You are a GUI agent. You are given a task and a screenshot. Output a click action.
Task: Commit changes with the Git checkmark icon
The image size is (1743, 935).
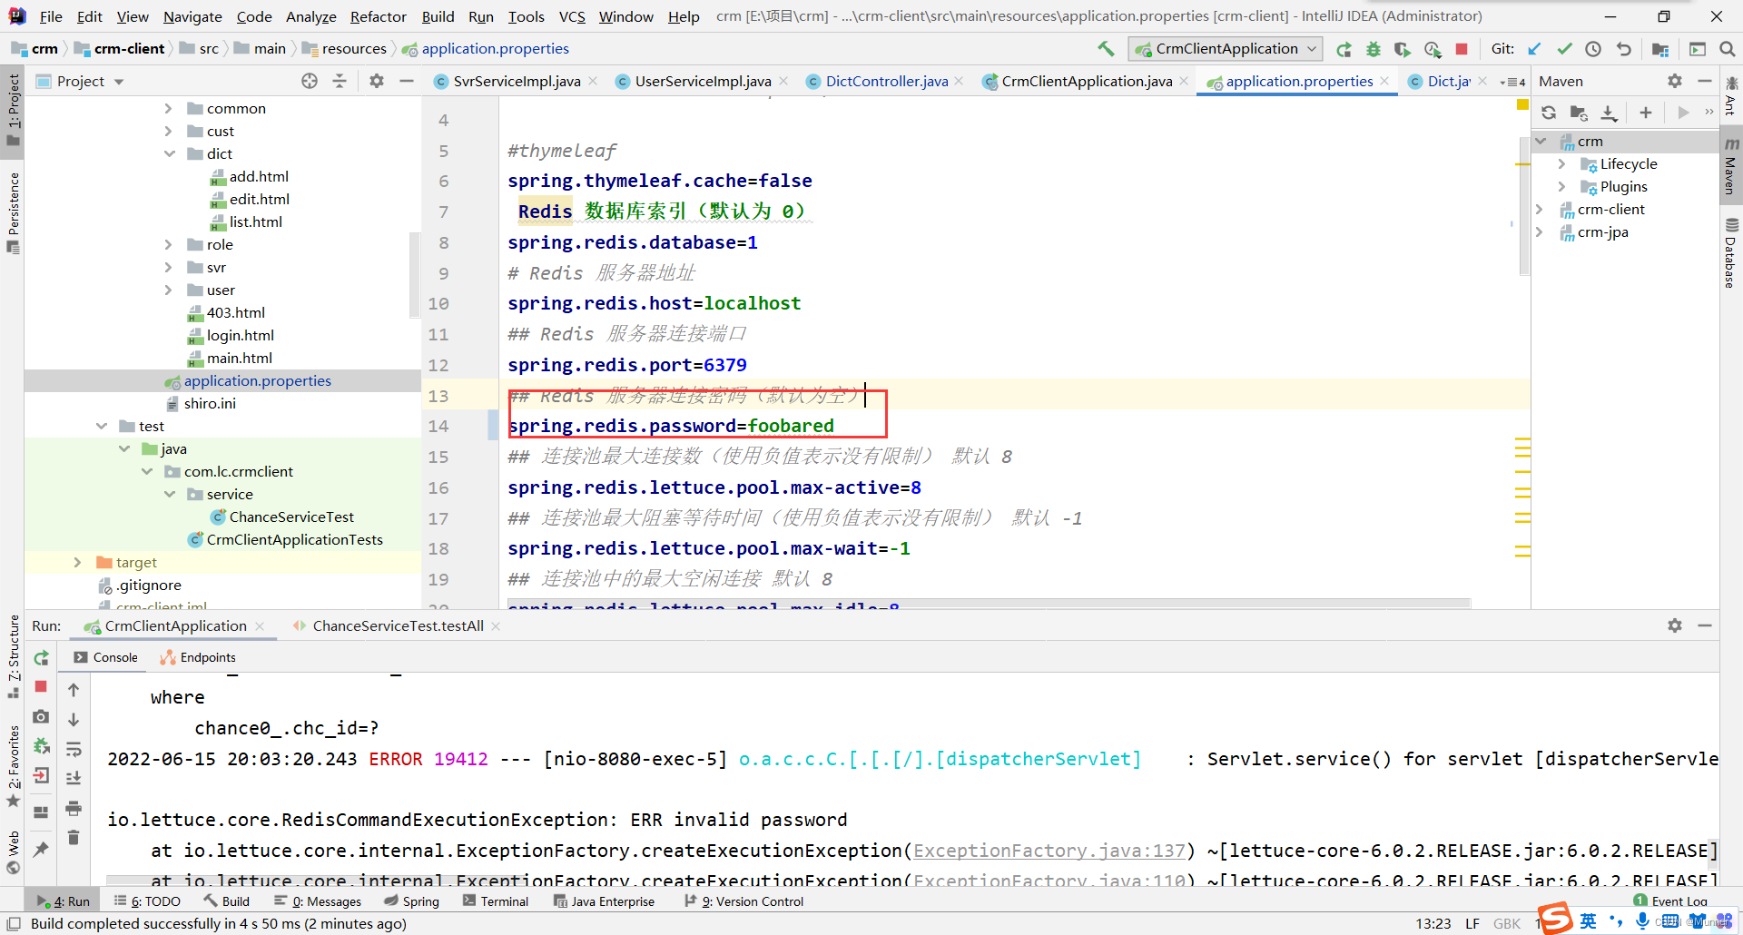coord(1564,49)
